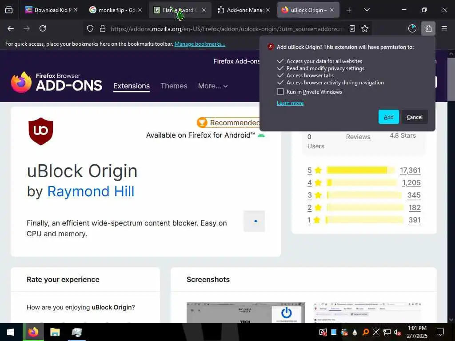Open network status tray icon
The image size is (455, 341).
click(x=387, y=332)
